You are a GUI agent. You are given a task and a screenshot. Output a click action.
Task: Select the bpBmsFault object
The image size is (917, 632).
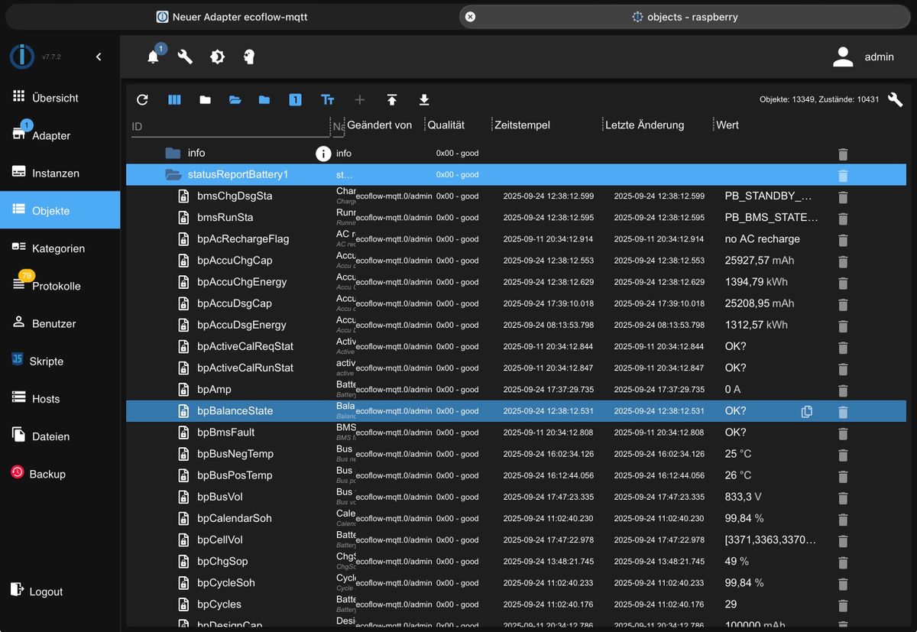tap(516, 432)
